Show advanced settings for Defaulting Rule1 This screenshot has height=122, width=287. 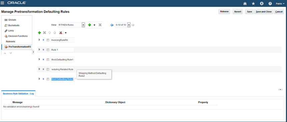point(43,60)
